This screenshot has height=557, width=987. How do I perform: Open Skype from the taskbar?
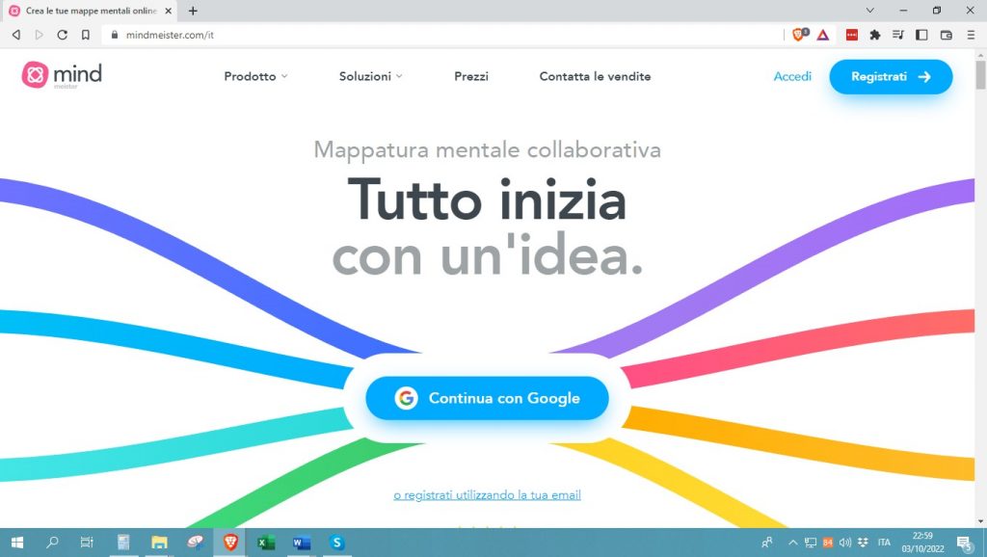click(336, 543)
